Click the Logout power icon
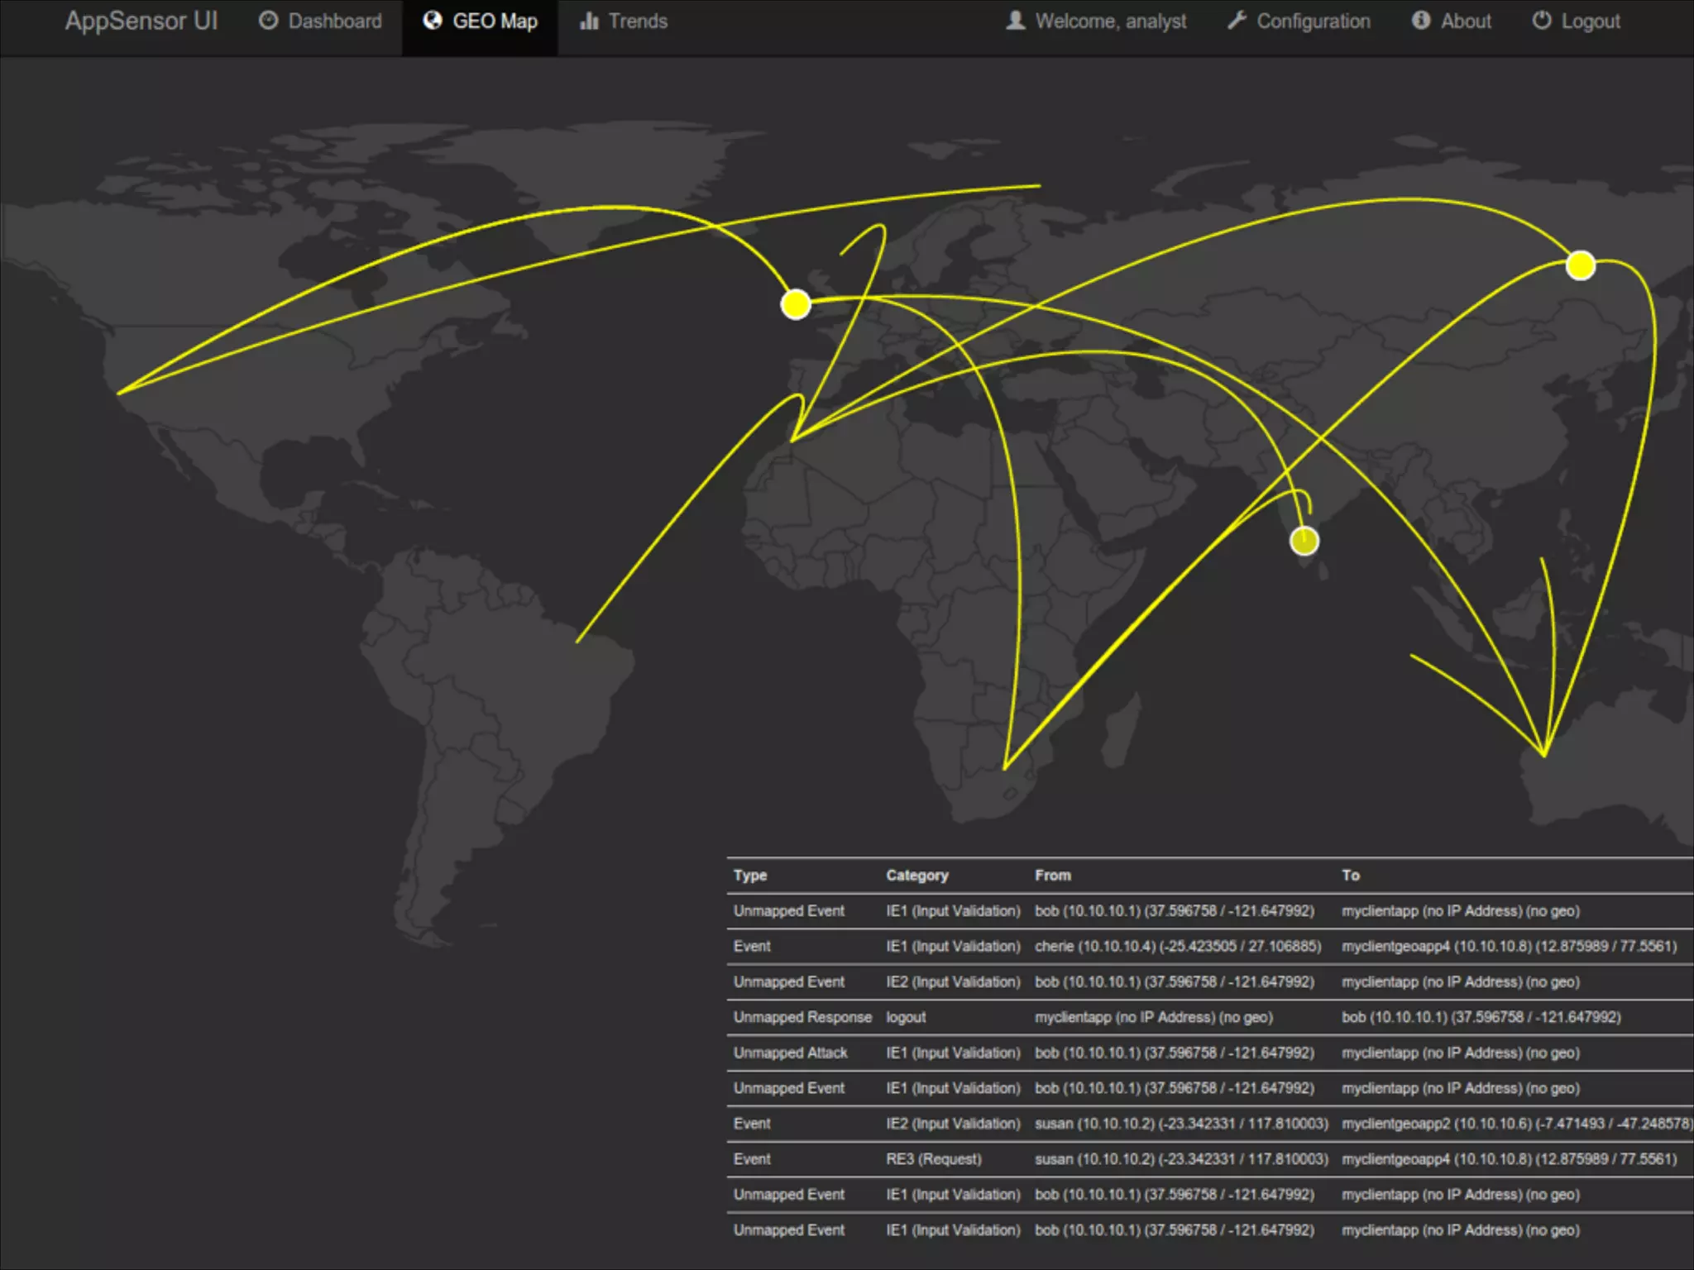The image size is (1694, 1270). tap(1541, 21)
